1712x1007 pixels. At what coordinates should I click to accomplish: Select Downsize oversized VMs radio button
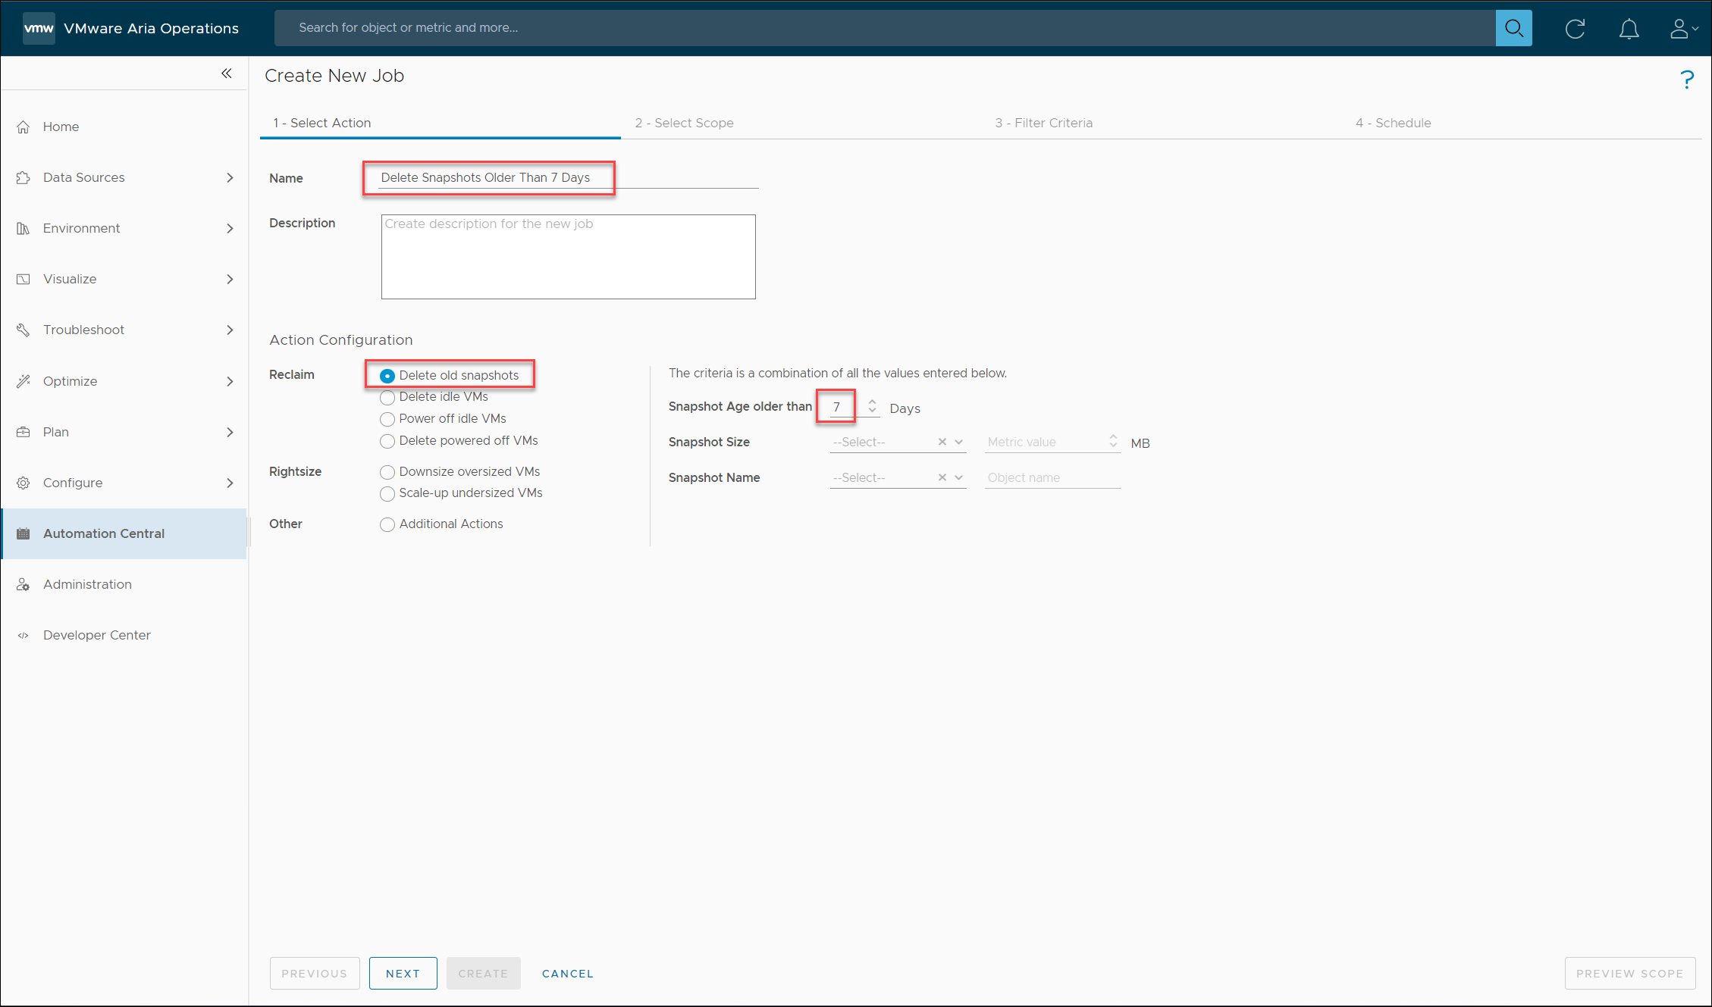(387, 472)
